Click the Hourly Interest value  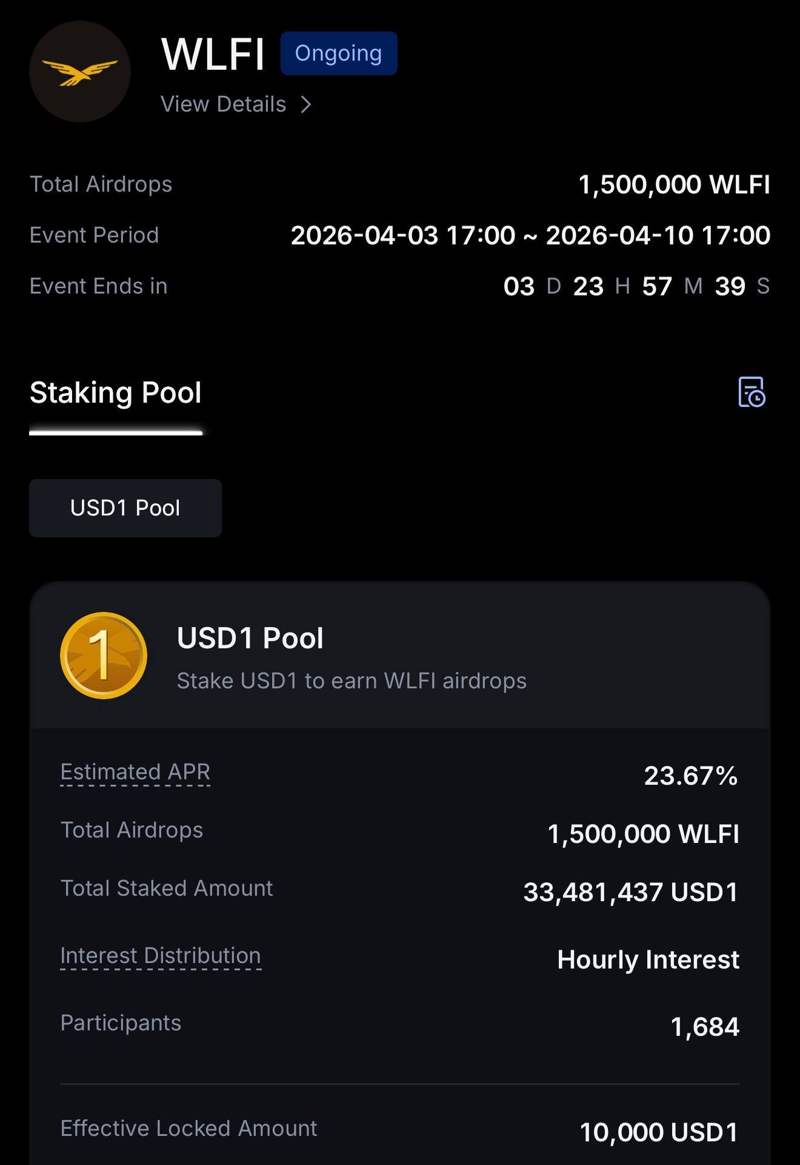[x=648, y=959]
